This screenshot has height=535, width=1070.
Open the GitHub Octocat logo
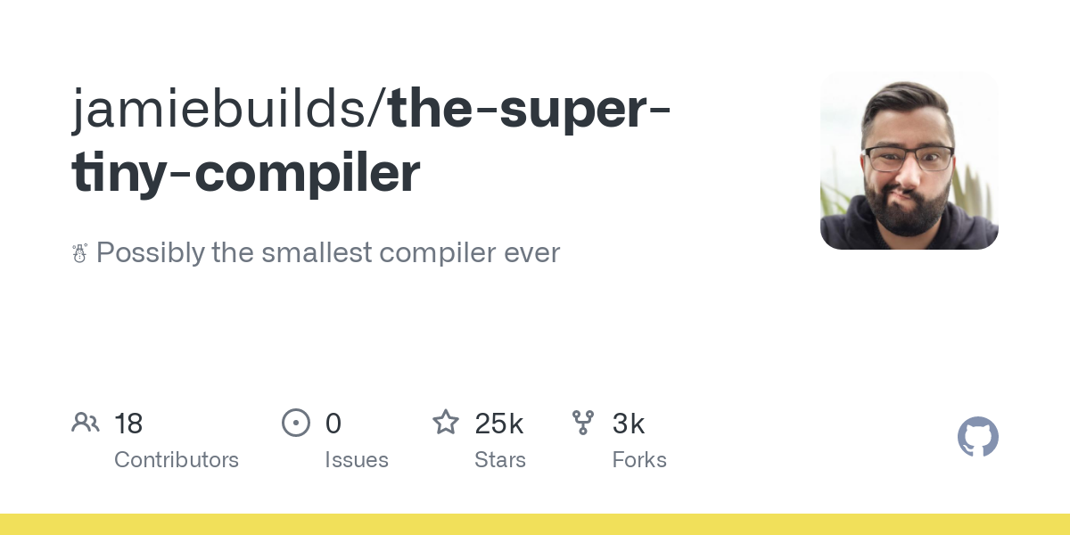click(x=977, y=437)
